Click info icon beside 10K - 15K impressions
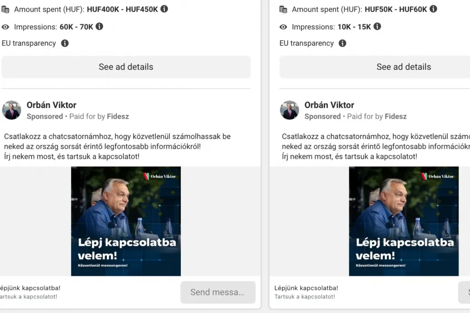Viewport: 470px width, 313px height. pyautogui.click(x=377, y=27)
